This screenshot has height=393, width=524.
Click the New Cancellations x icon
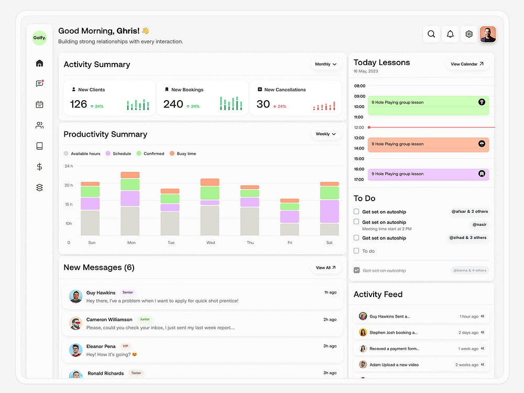[x=260, y=90]
